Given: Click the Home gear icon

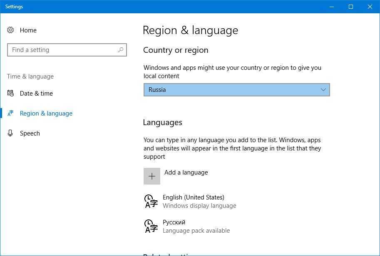Looking at the screenshot, I should click(11, 30).
